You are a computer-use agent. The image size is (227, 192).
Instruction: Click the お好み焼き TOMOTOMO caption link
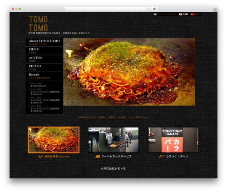tap(57, 157)
